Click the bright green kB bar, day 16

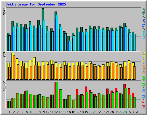pyautogui.click(x=74, y=104)
